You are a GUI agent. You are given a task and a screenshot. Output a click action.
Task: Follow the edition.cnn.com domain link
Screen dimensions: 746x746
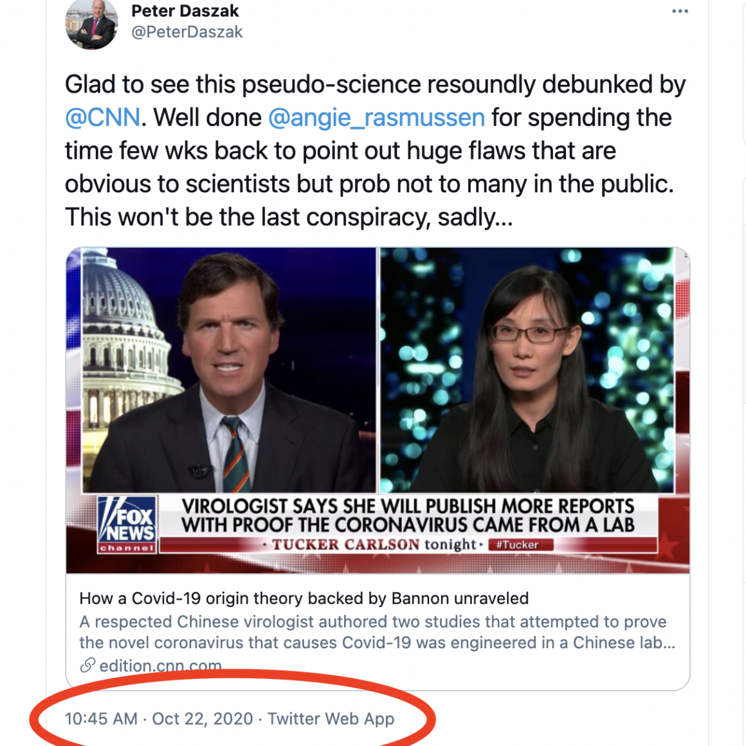coord(161,666)
